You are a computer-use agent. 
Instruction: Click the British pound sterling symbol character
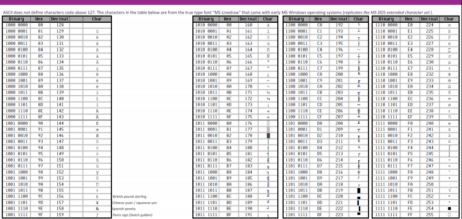tap(96, 197)
